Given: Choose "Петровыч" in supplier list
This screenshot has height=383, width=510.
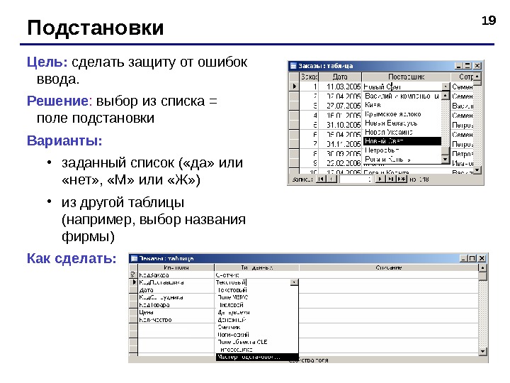Looking at the screenshot, I should click(402, 150).
